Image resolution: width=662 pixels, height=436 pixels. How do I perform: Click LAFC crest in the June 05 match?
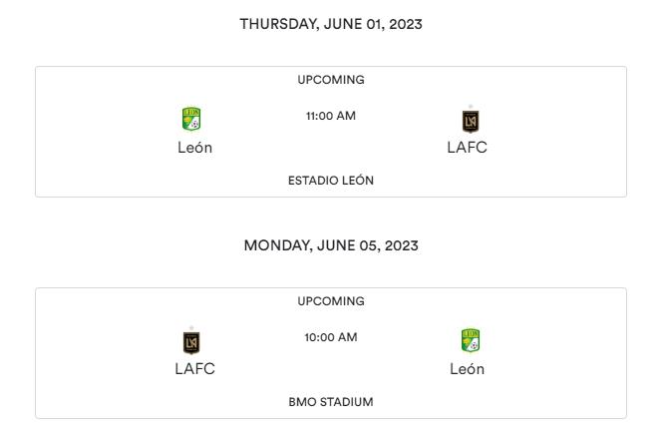(x=191, y=342)
